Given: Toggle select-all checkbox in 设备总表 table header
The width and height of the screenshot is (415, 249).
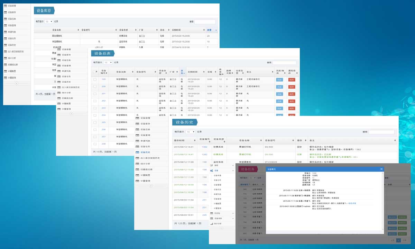Looking at the screenshot, I should (95, 72).
